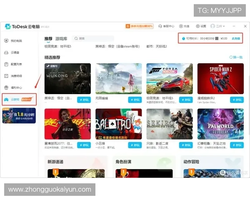
Task: Click the 可用时长 info icon
Action: coord(183,38)
